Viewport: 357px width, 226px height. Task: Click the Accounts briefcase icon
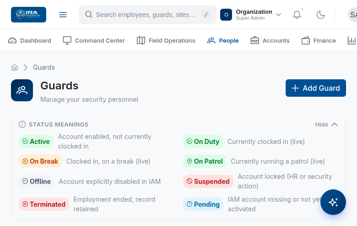pos(255,40)
